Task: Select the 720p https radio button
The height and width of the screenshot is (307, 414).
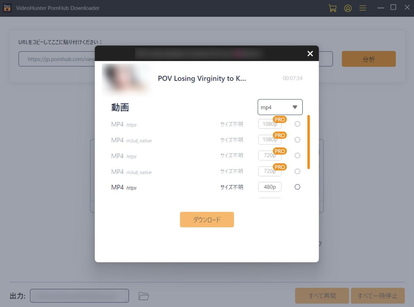Action: (297, 155)
